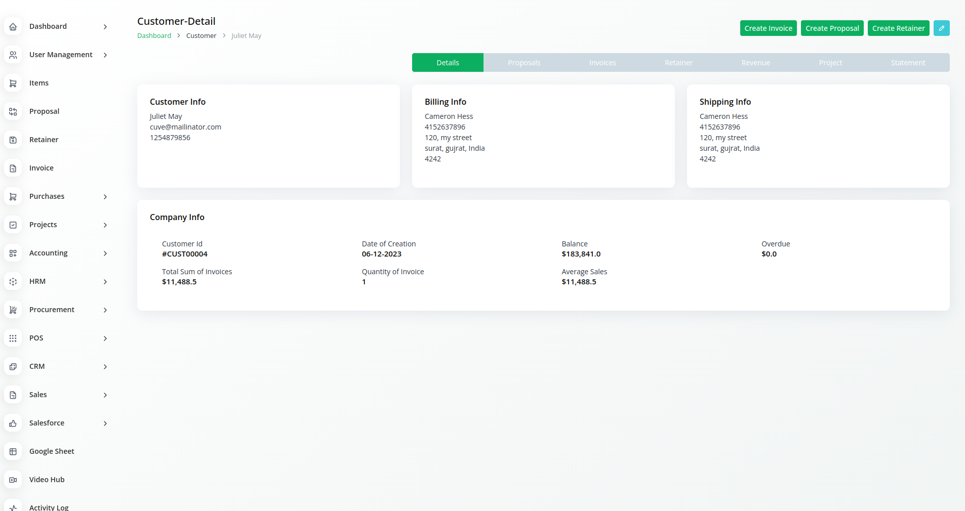This screenshot has width=965, height=511.
Task: Click the Items cart icon
Action: coord(13,83)
